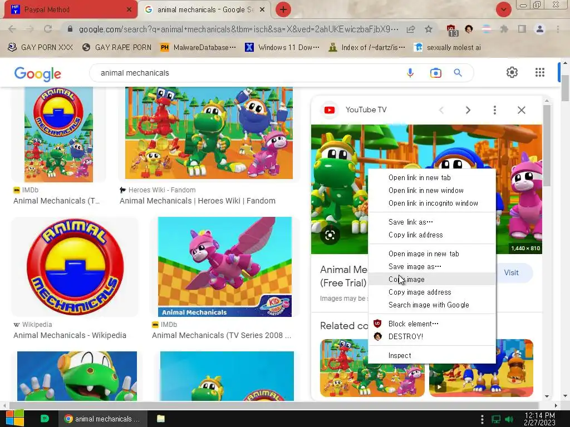Click the padlock site info icon
The height and width of the screenshot is (427, 570).
pos(70,29)
